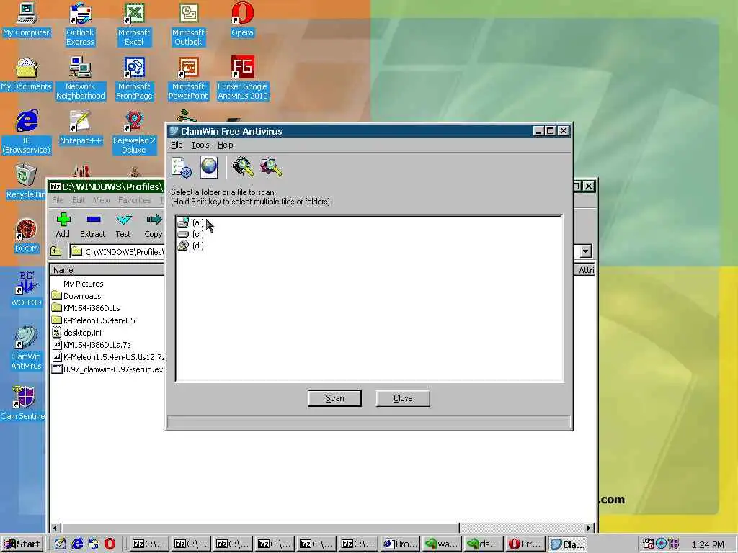Open Microsoft Excel desktop icon
This screenshot has width=738, height=553.
click(x=134, y=24)
